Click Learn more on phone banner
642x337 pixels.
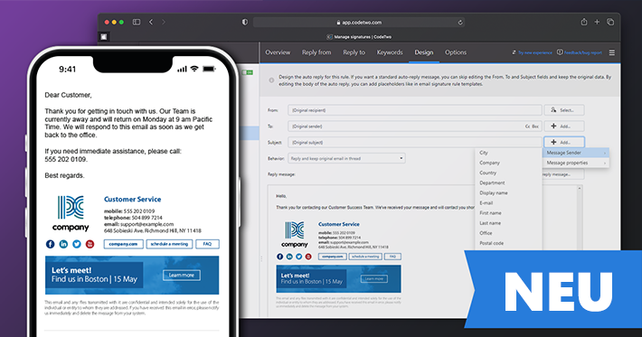coord(182,276)
